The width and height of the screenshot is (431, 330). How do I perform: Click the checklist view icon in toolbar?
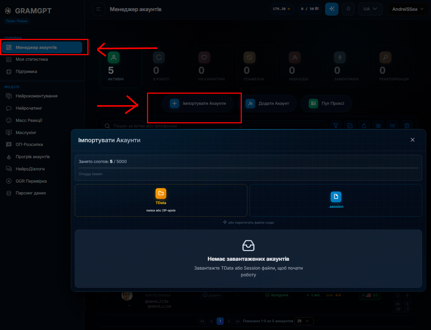392,126
